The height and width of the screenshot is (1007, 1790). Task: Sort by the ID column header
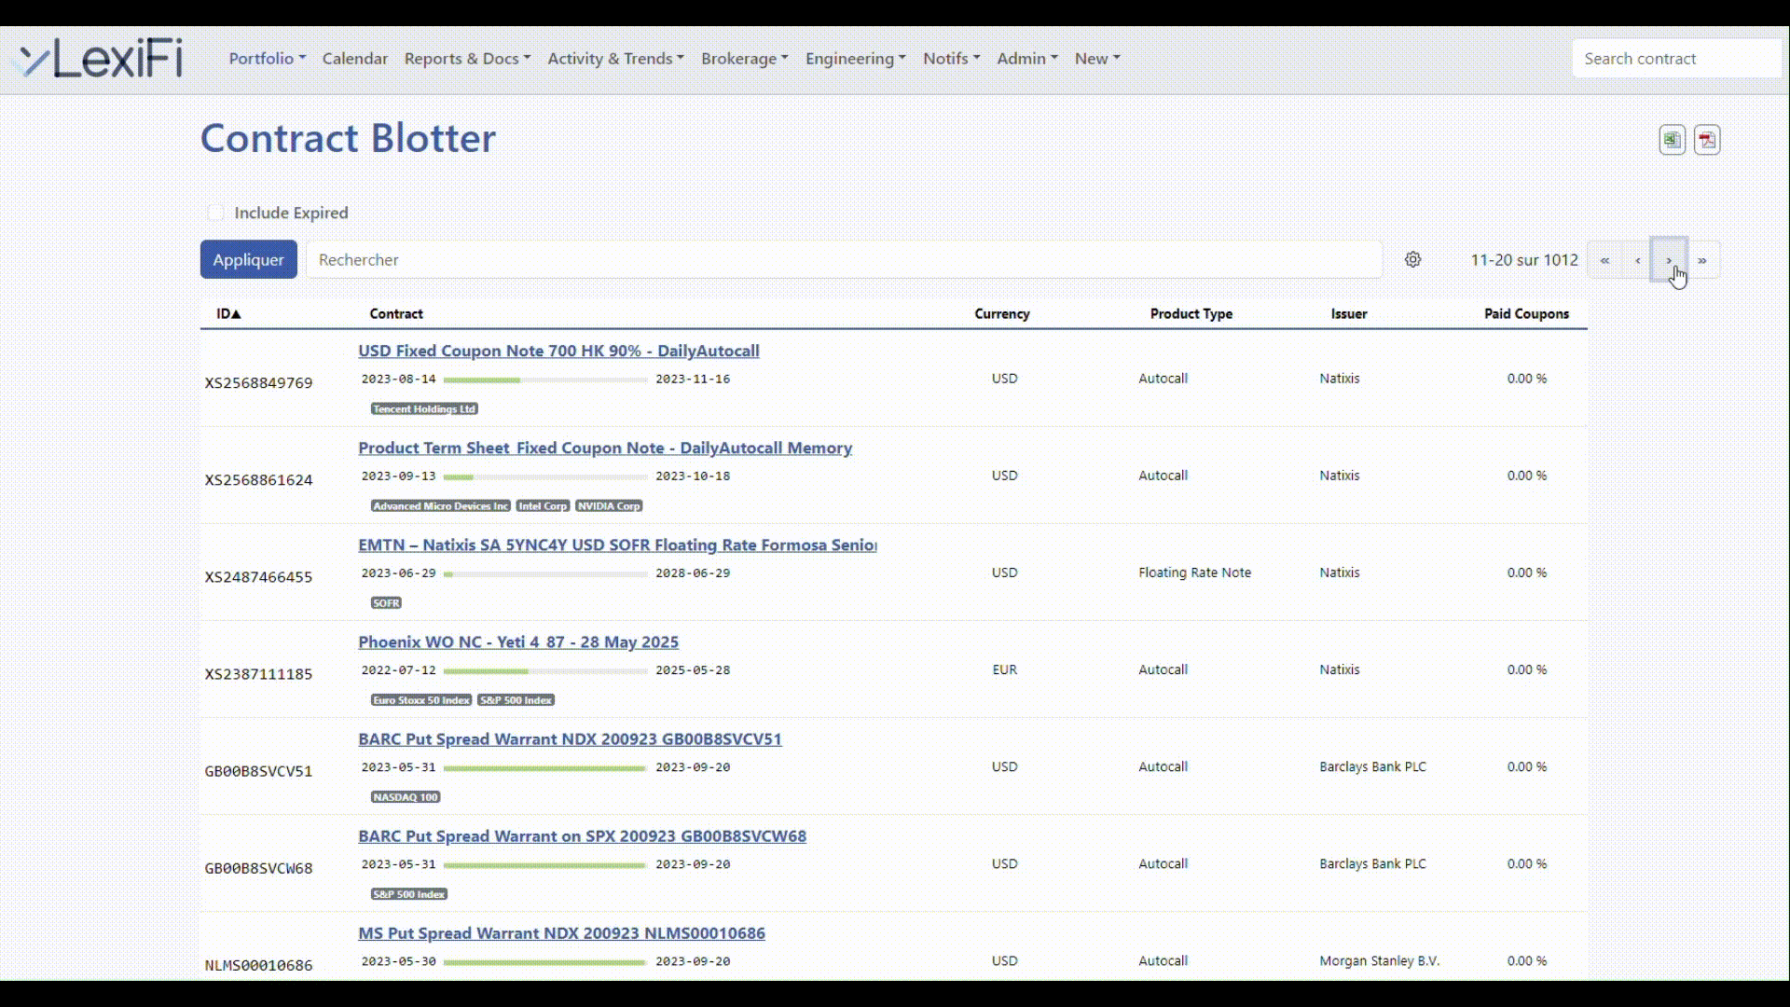[x=228, y=314]
